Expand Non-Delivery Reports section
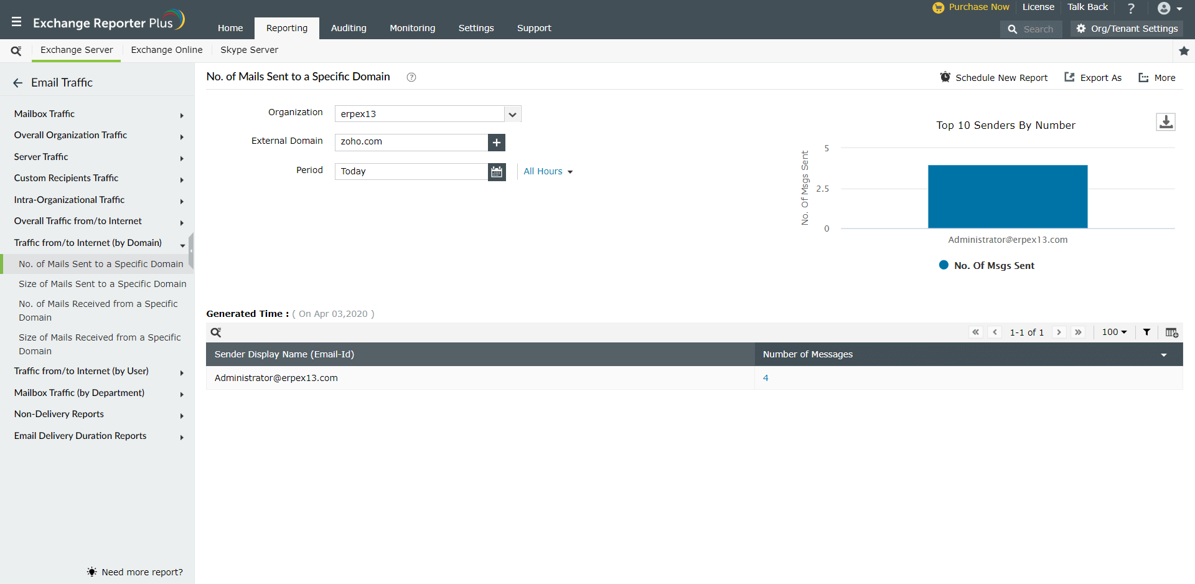 [182, 415]
